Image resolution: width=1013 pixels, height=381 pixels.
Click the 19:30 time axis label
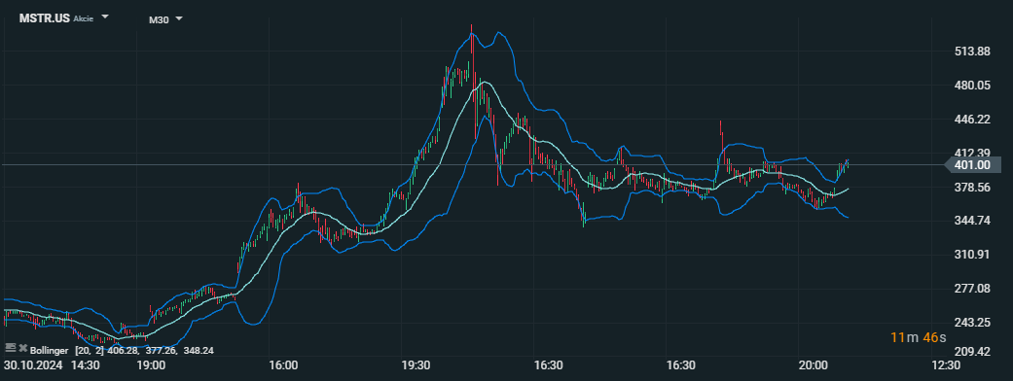click(x=416, y=364)
